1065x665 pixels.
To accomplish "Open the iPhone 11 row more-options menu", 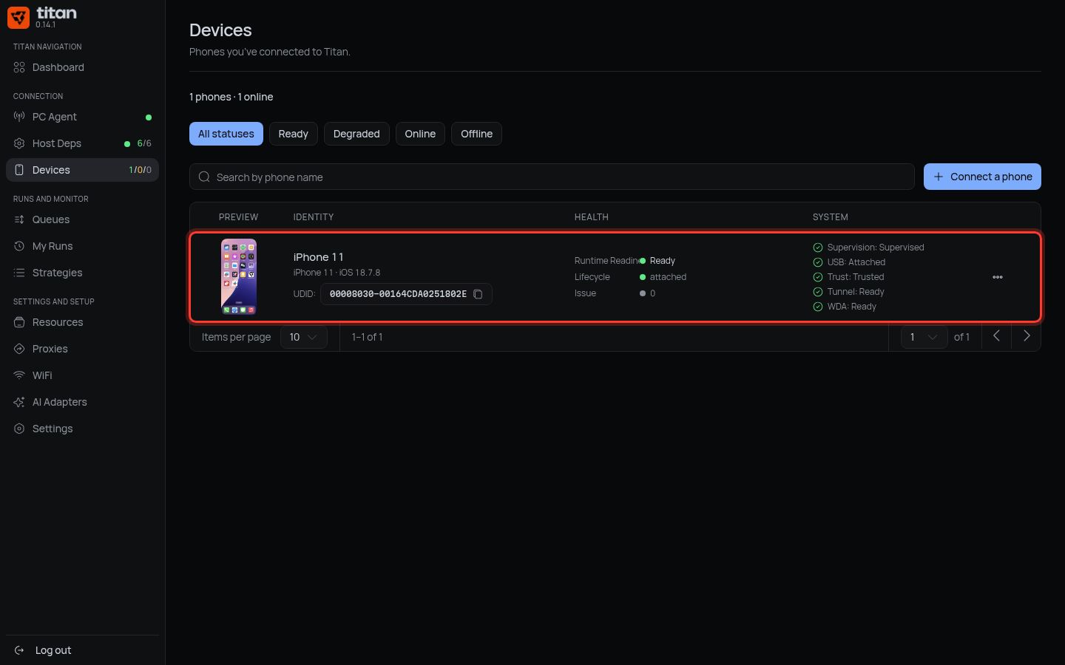I will (x=998, y=277).
